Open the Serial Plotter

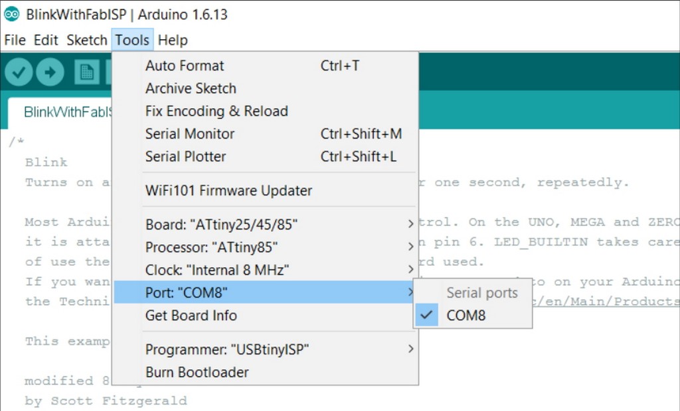185,156
